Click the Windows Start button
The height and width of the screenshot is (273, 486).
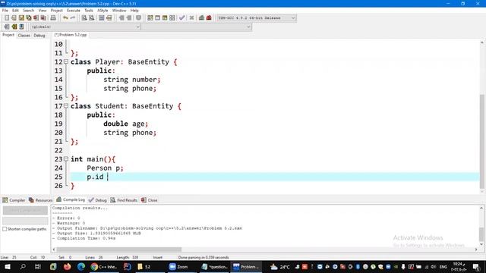pos(8,266)
